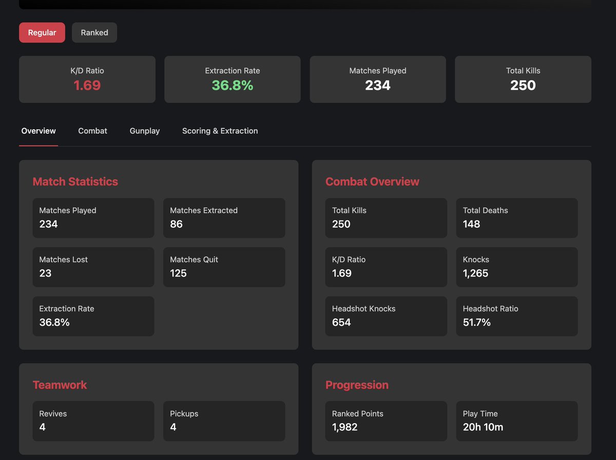
Task: Select the Scoring & Extraction tab
Action: [220, 131]
